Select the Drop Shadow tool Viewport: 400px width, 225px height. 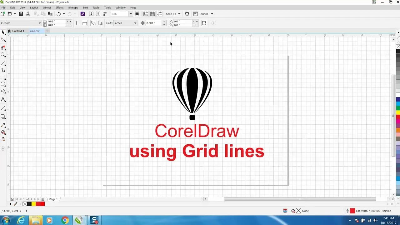(x=3, y=117)
